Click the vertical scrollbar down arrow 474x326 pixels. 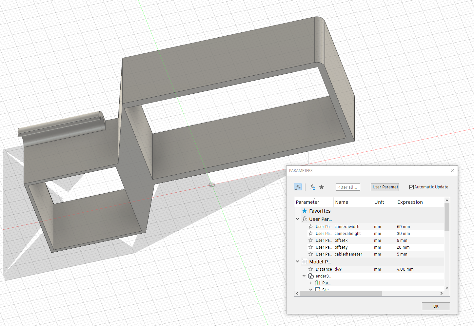tap(447, 288)
